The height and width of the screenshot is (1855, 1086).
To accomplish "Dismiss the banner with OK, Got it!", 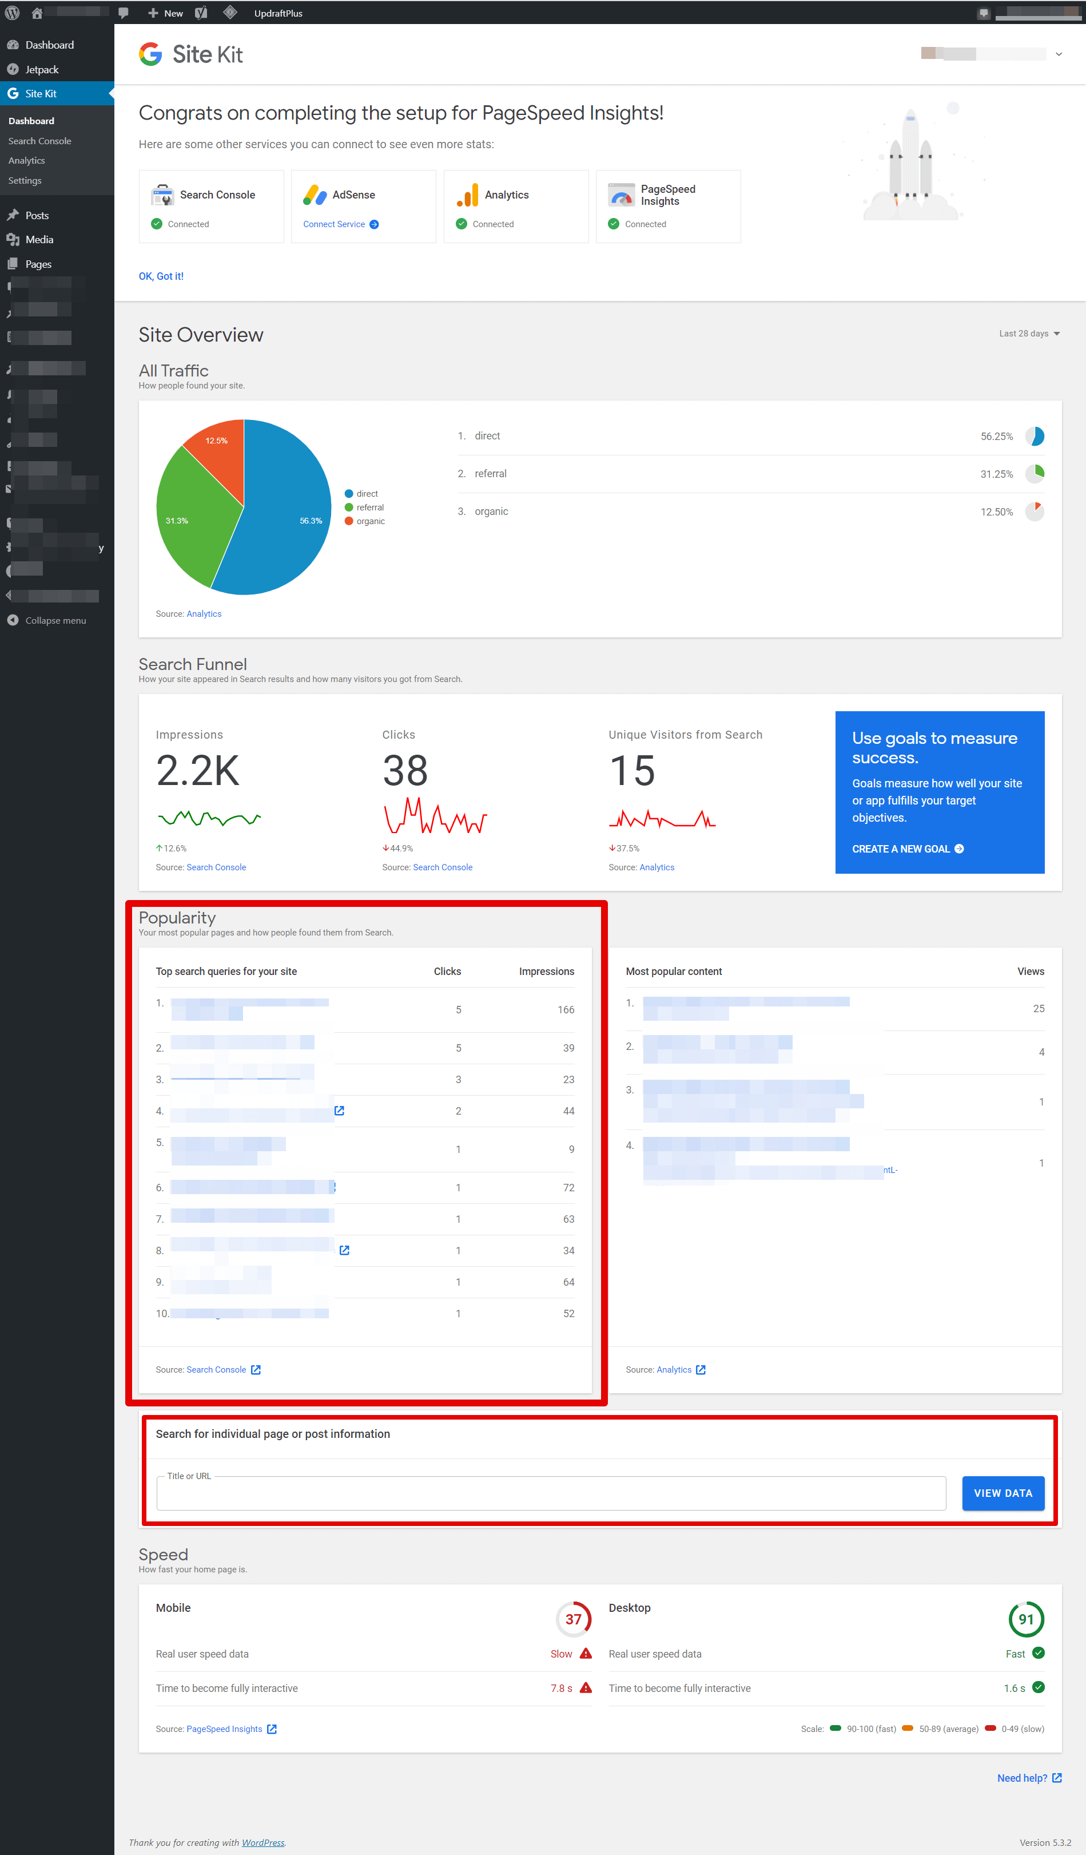I will point(161,276).
